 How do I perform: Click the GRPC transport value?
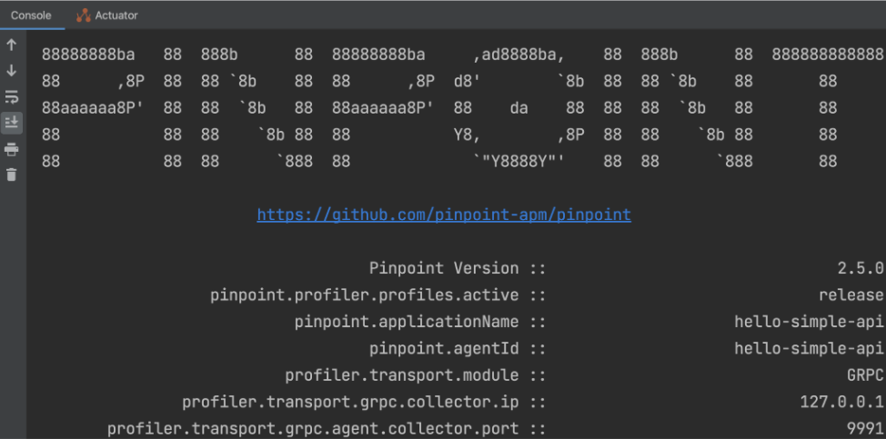point(865,375)
